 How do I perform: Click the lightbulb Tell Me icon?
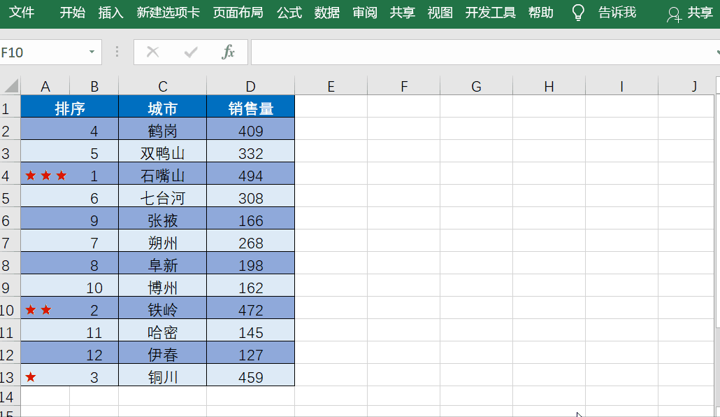point(578,13)
